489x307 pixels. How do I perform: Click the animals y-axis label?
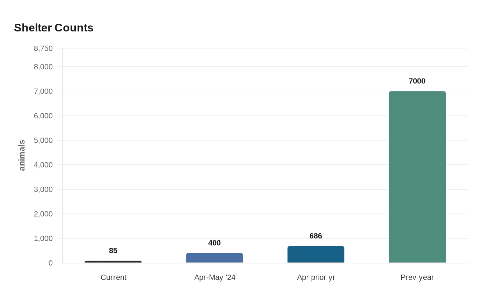pyautogui.click(x=22, y=155)
